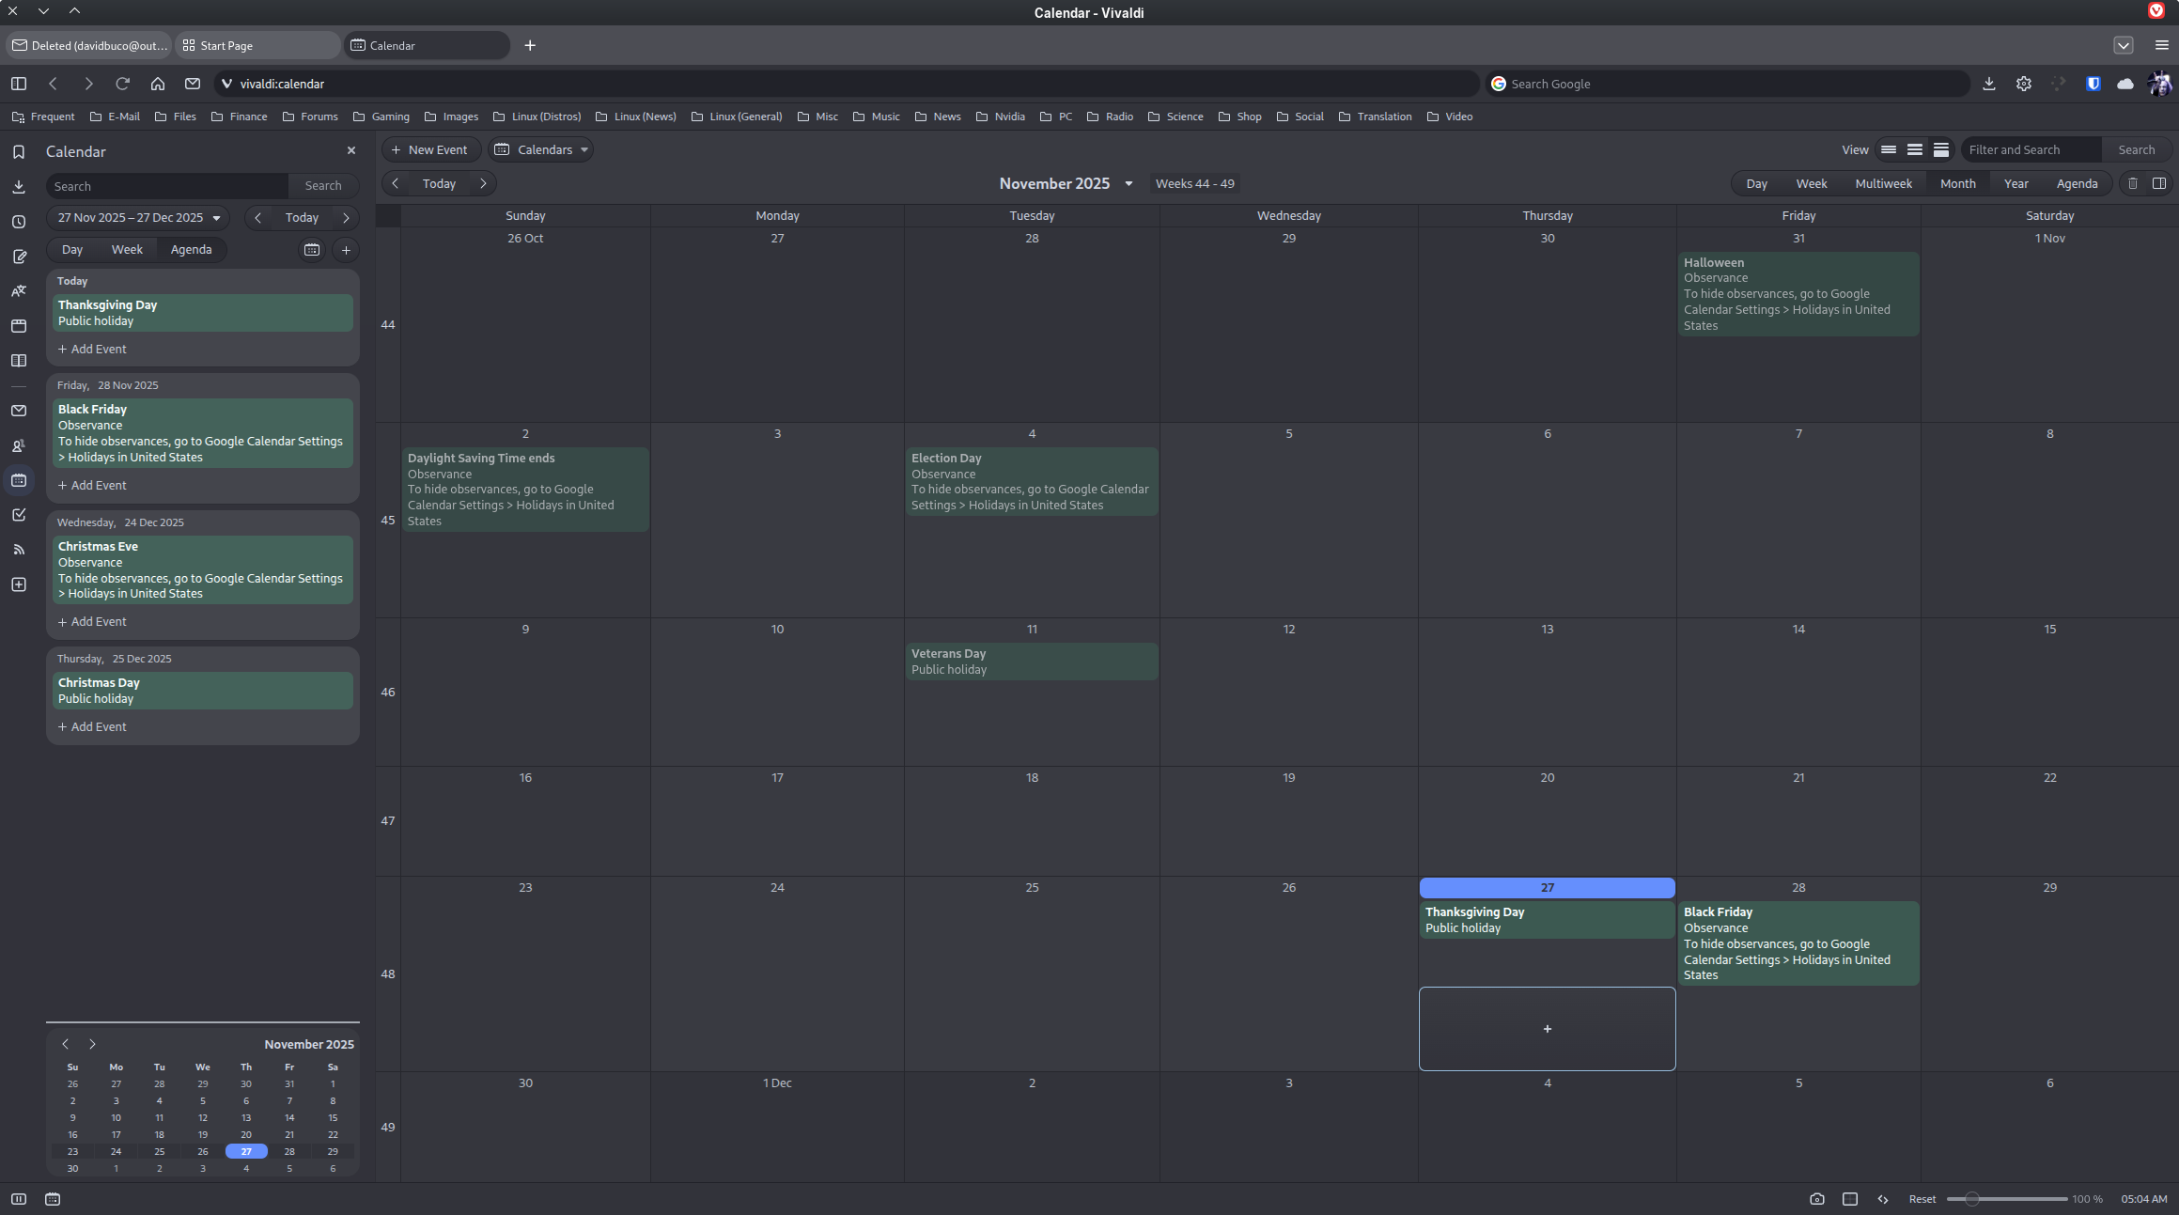Open the Feeds panel RSS icon
This screenshot has width=2179, height=1215.
click(19, 550)
